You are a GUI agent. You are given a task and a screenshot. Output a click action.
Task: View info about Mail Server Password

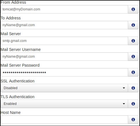133,72
